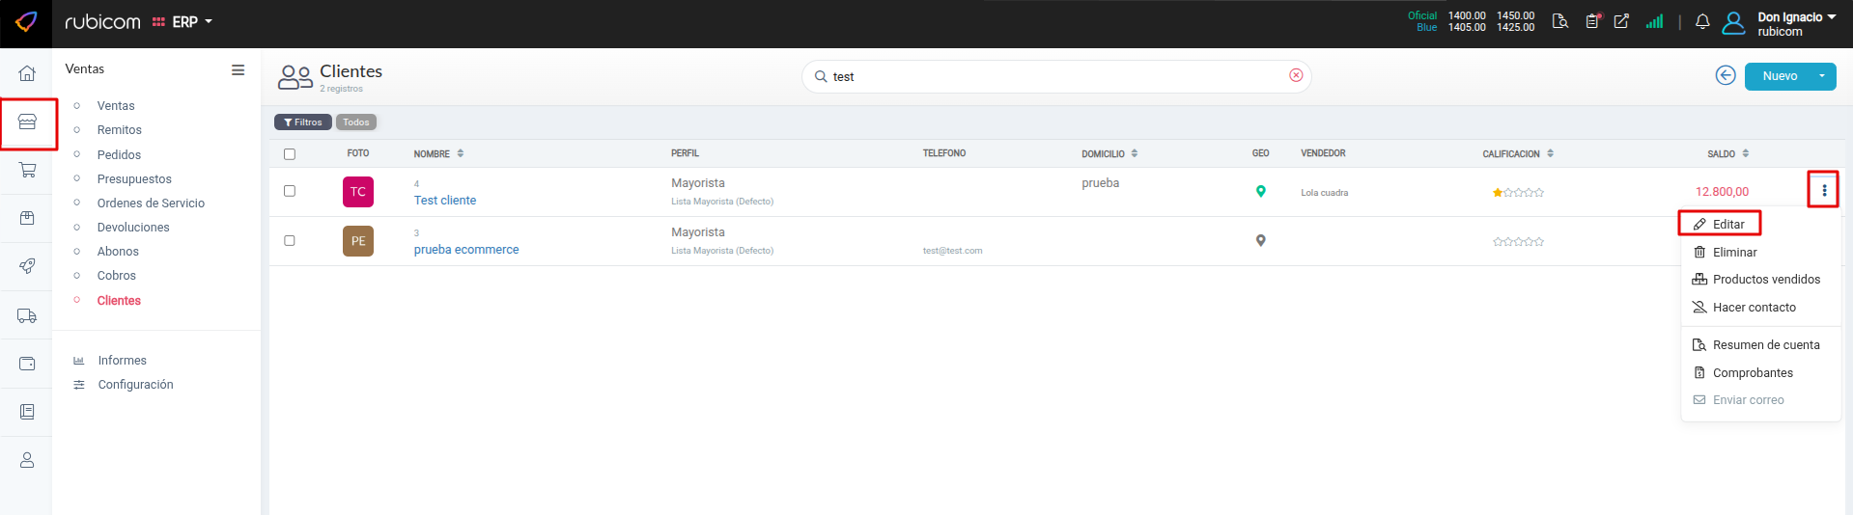Click the green geo pin for Test cliente
The image size is (1853, 515).
pos(1260,191)
